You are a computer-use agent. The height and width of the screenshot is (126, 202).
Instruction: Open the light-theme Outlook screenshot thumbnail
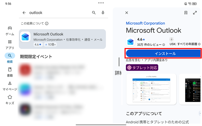[151, 89]
